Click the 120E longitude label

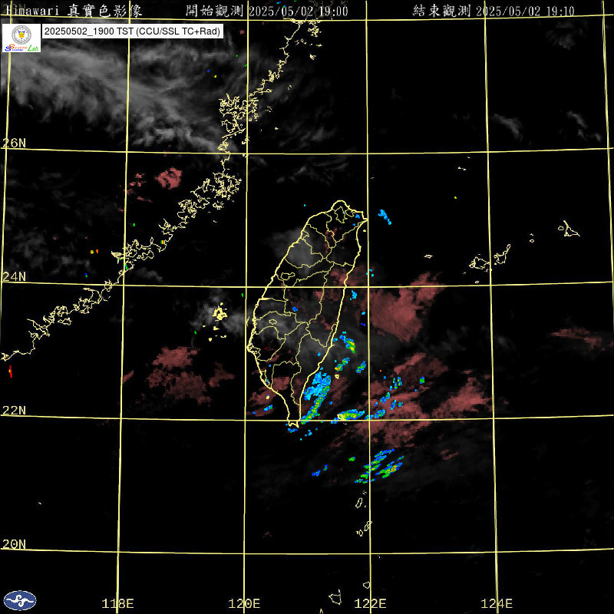click(x=245, y=603)
